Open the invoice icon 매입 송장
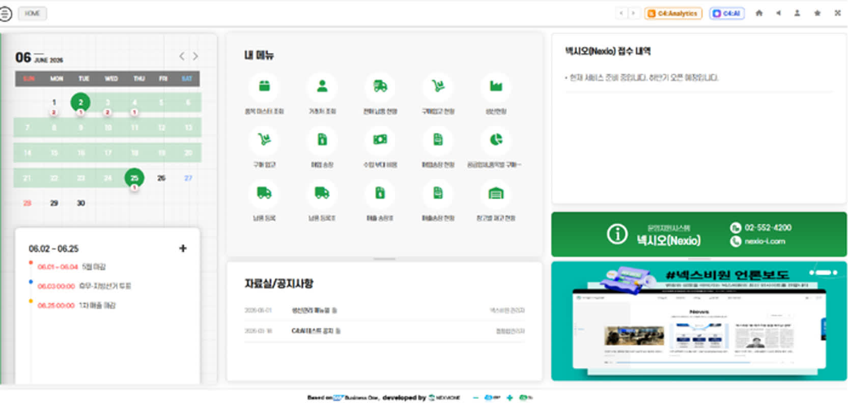 pyautogui.click(x=322, y=140)
